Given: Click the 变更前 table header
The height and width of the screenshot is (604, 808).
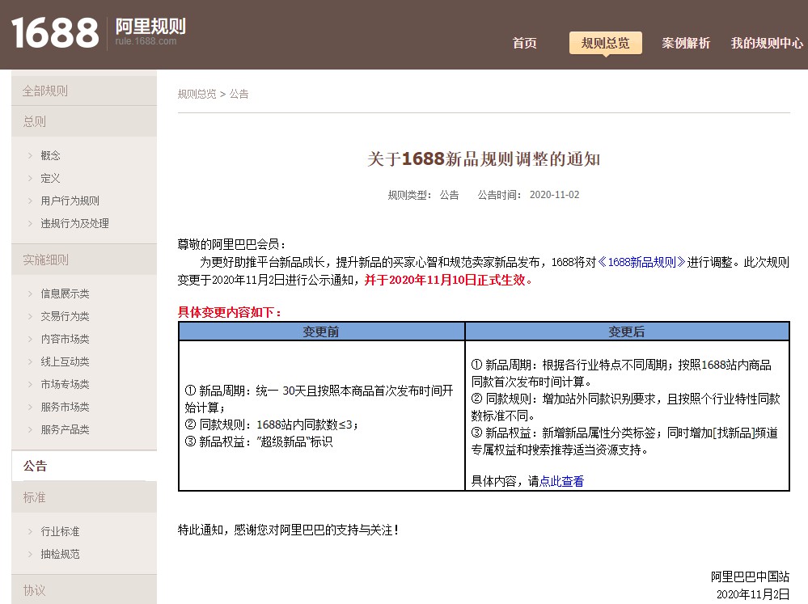Looking at the screenshot, I should click(x=322, y=332).
